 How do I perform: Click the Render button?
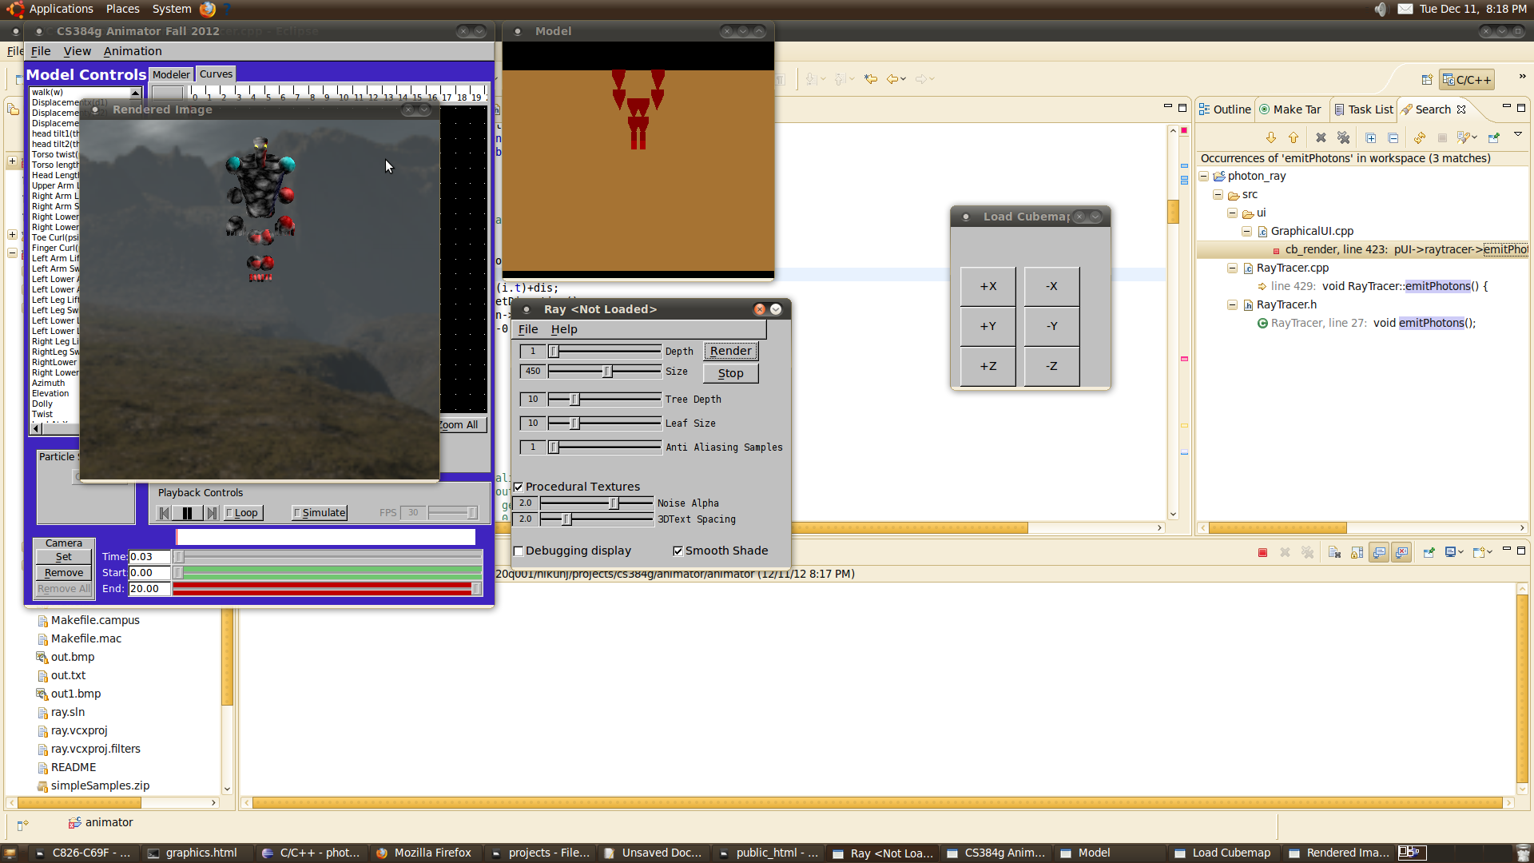click(730, 351)
